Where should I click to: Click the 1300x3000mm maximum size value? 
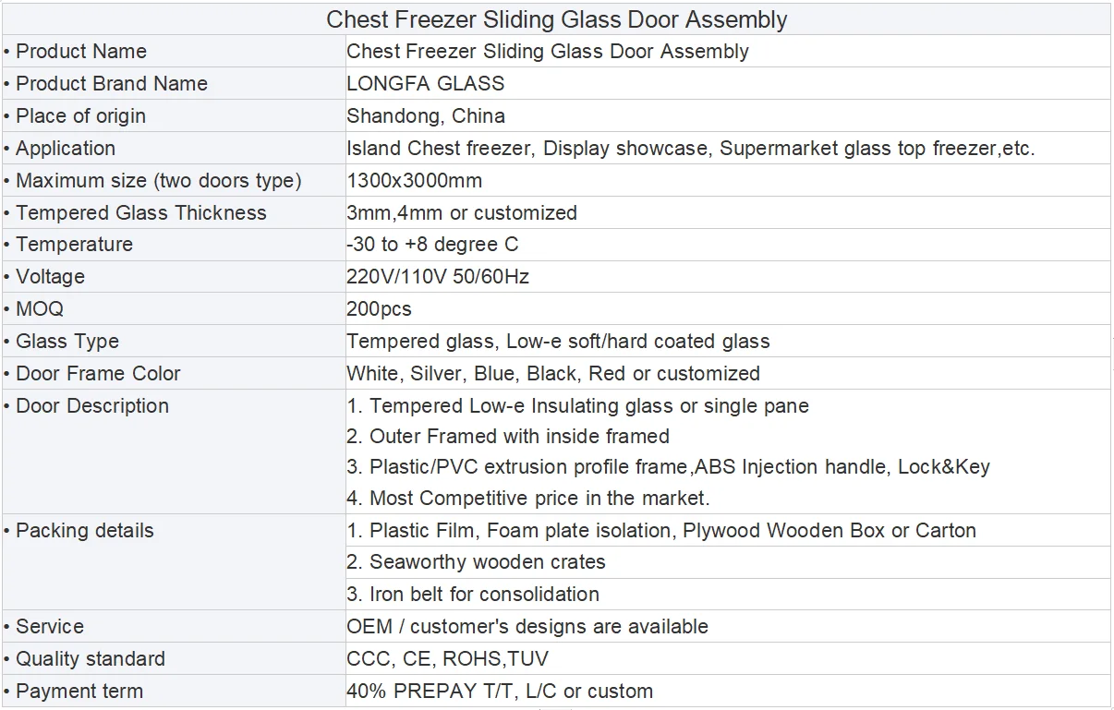pos(415,180)
